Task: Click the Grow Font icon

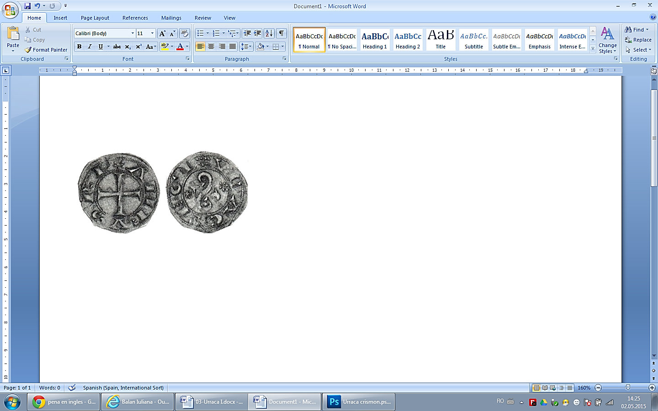Action: (x=162, y=33)
